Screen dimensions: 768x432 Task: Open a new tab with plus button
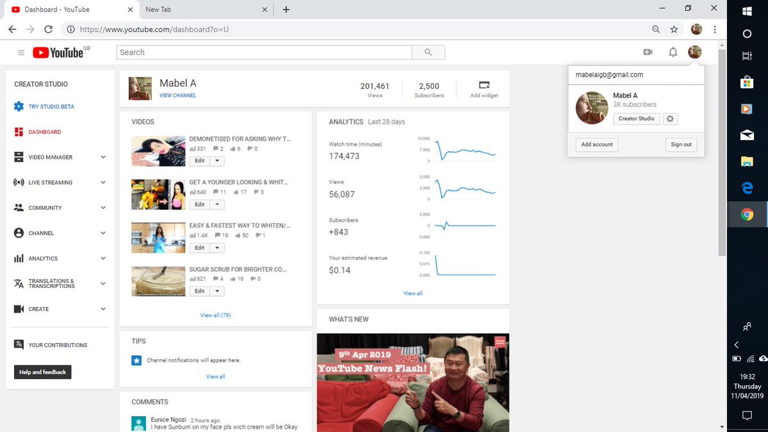tap(286, 10)
